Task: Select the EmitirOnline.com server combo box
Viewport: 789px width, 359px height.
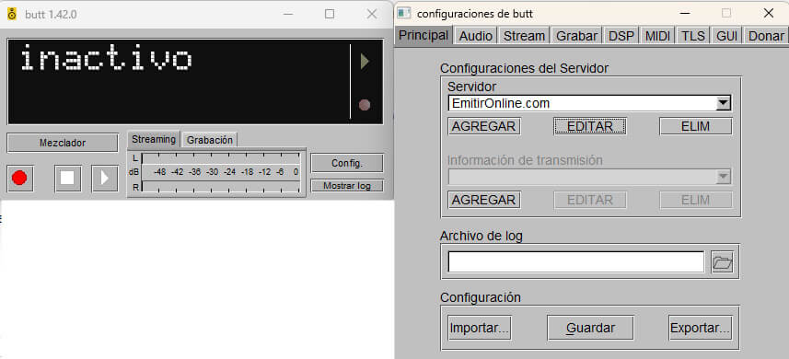Action: pyautogui.click(x=589, y=103)
